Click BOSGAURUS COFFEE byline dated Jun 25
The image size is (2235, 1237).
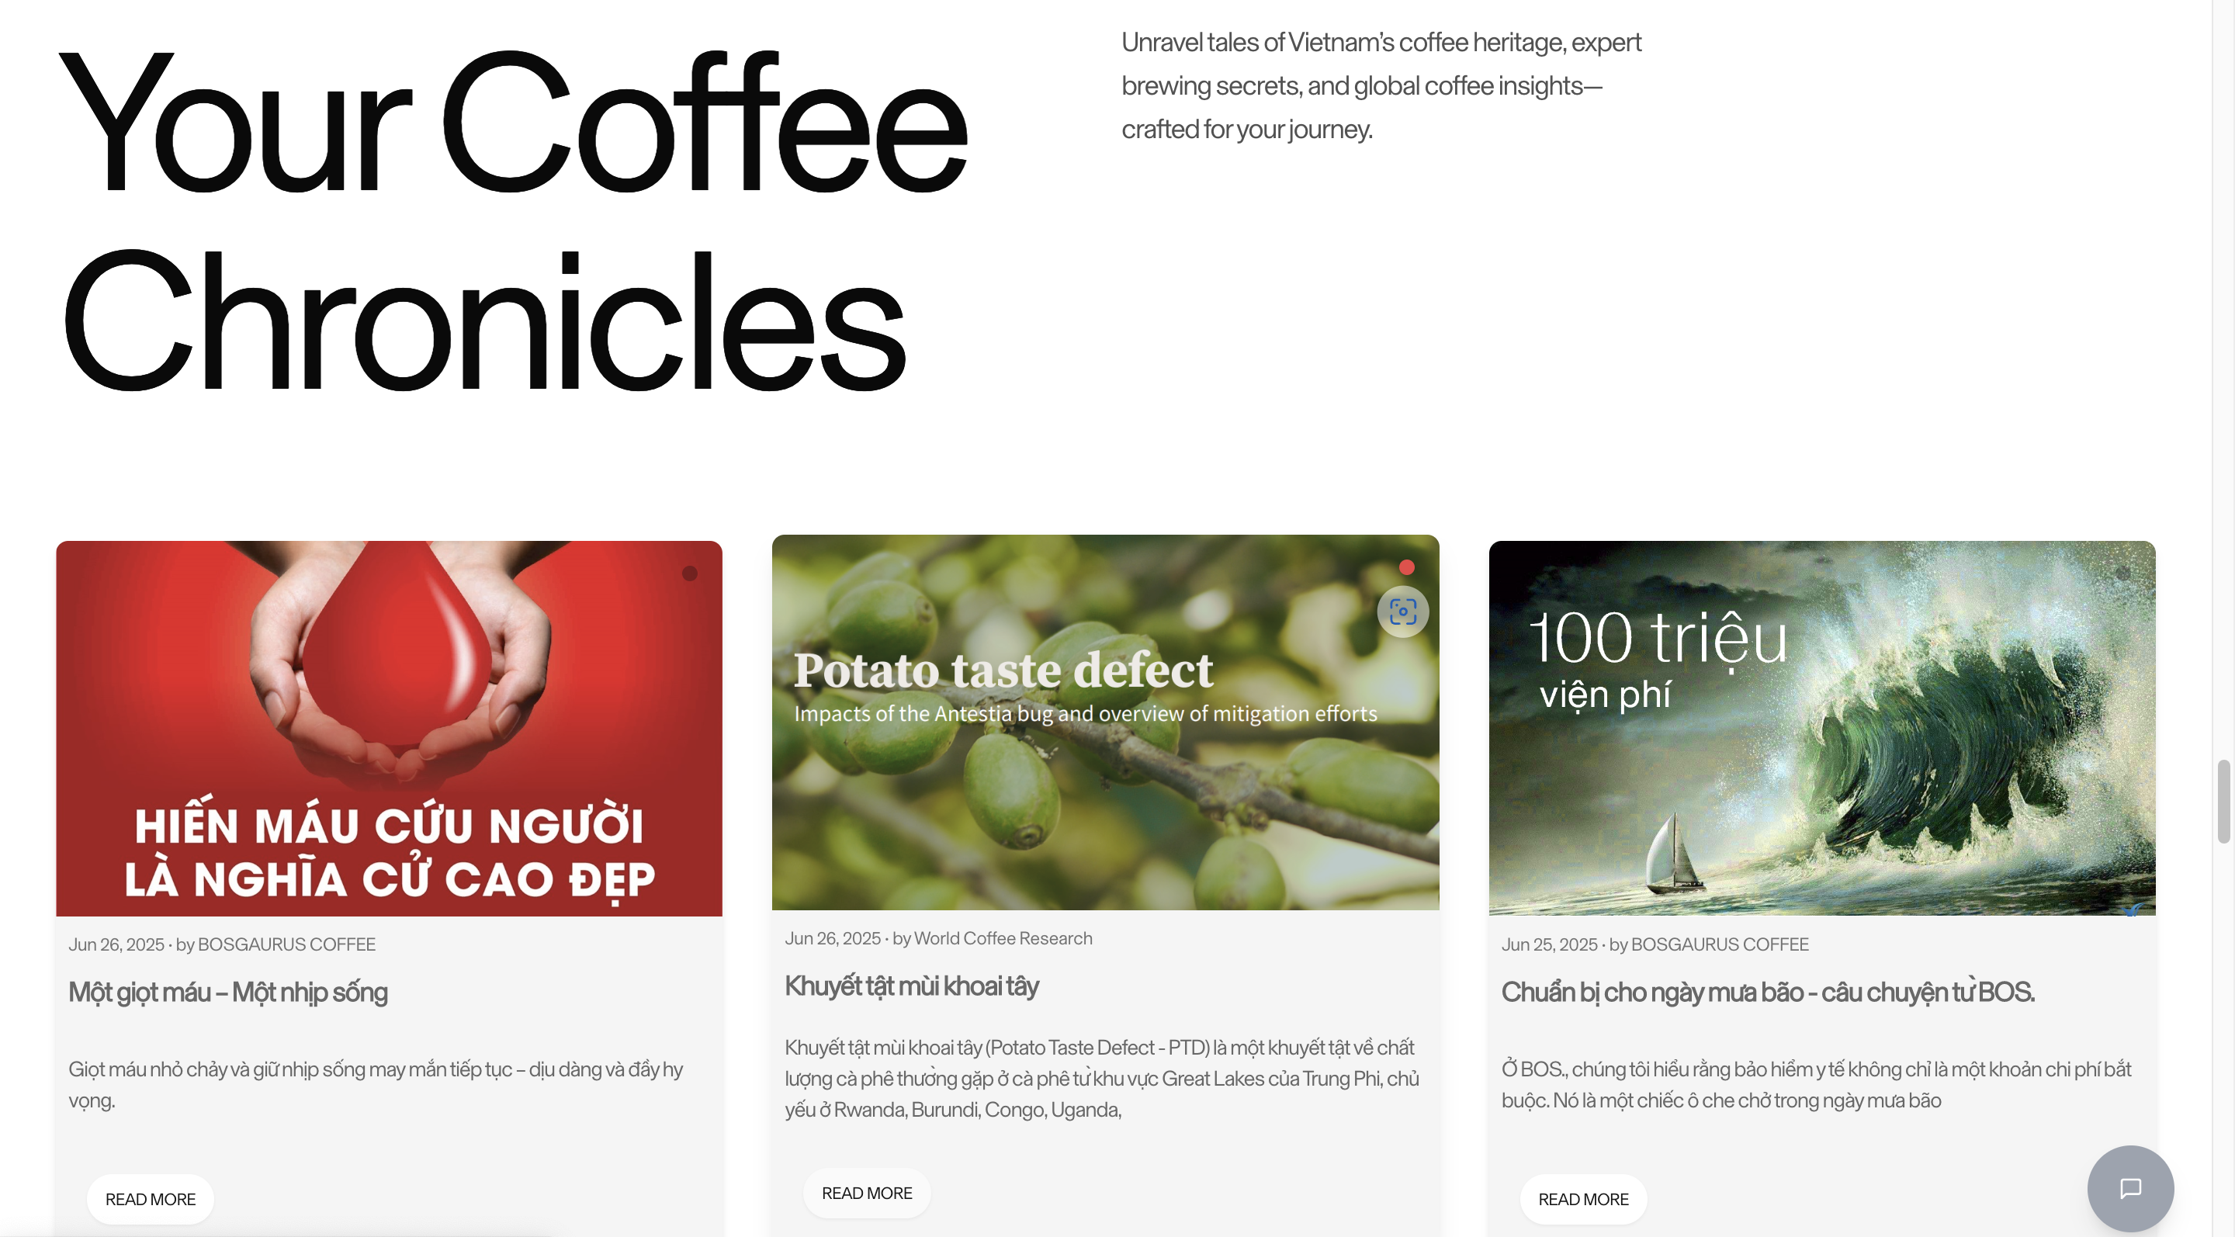coord(1720,944)
